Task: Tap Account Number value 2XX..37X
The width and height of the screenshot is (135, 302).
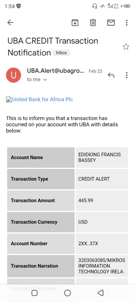Action: (88, 244)
